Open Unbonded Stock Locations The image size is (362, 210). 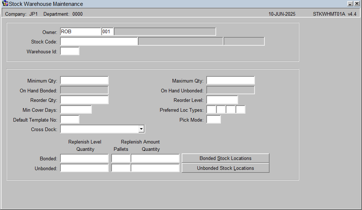coord(225,168)
